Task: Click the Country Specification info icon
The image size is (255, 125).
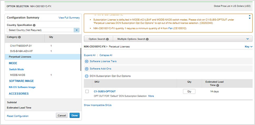Action: pyautogui.click(x=34, y=25)
